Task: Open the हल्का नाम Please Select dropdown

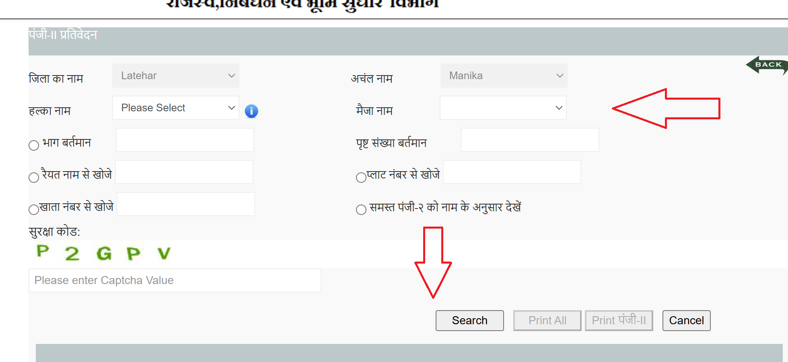Action: coord(175,108)
